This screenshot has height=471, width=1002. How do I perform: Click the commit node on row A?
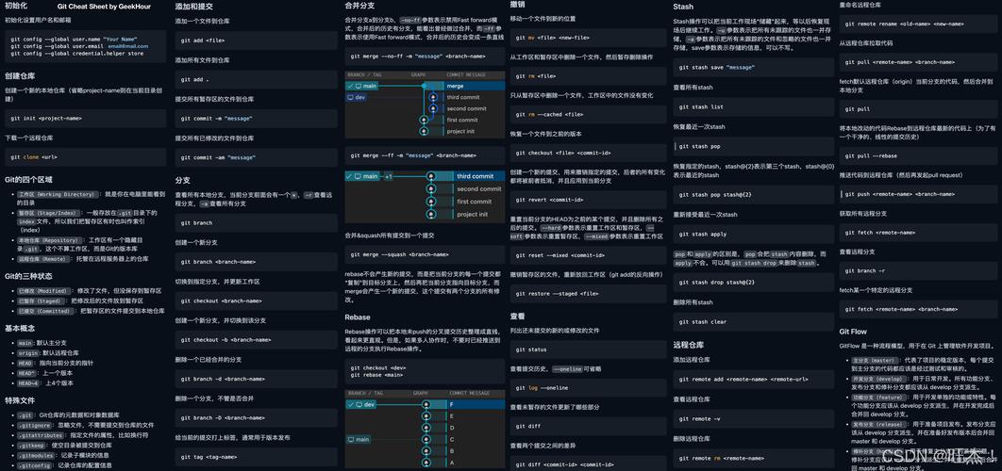click(425, 463)
